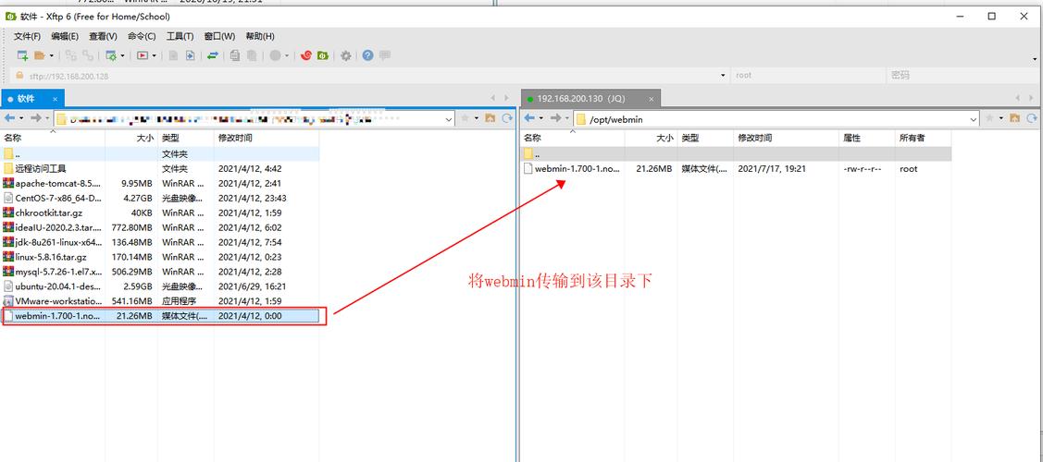Screen dimensions: 1043x462
Task: Select the 远程访问工具 folder
Action: pyautogui.click(x=159, y=168)
